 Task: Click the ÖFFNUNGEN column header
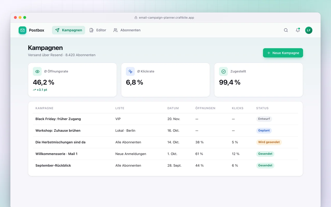click(x=205, y=108)
